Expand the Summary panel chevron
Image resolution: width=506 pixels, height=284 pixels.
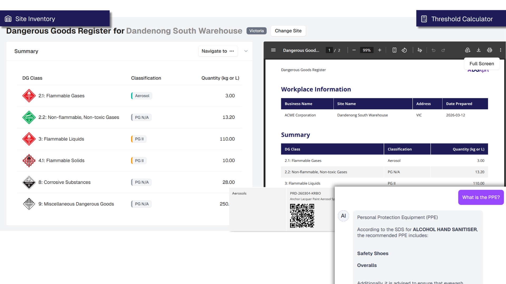246,51
